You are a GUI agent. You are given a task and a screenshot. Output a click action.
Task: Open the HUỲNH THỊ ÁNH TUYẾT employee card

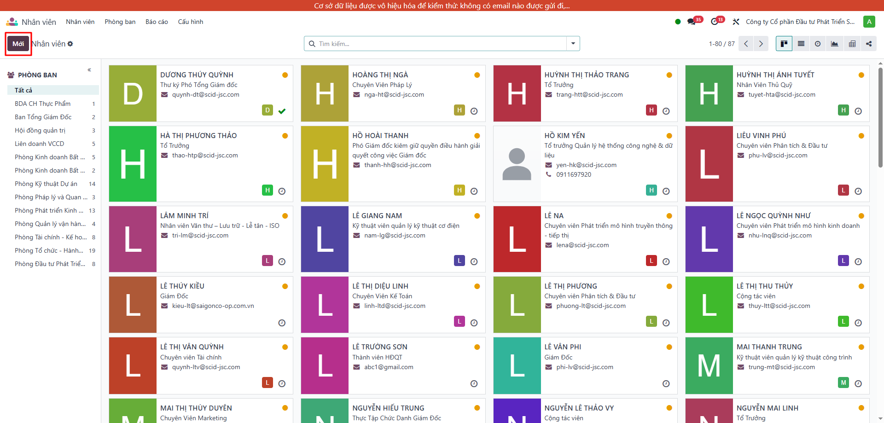click(x=777, y=93)
